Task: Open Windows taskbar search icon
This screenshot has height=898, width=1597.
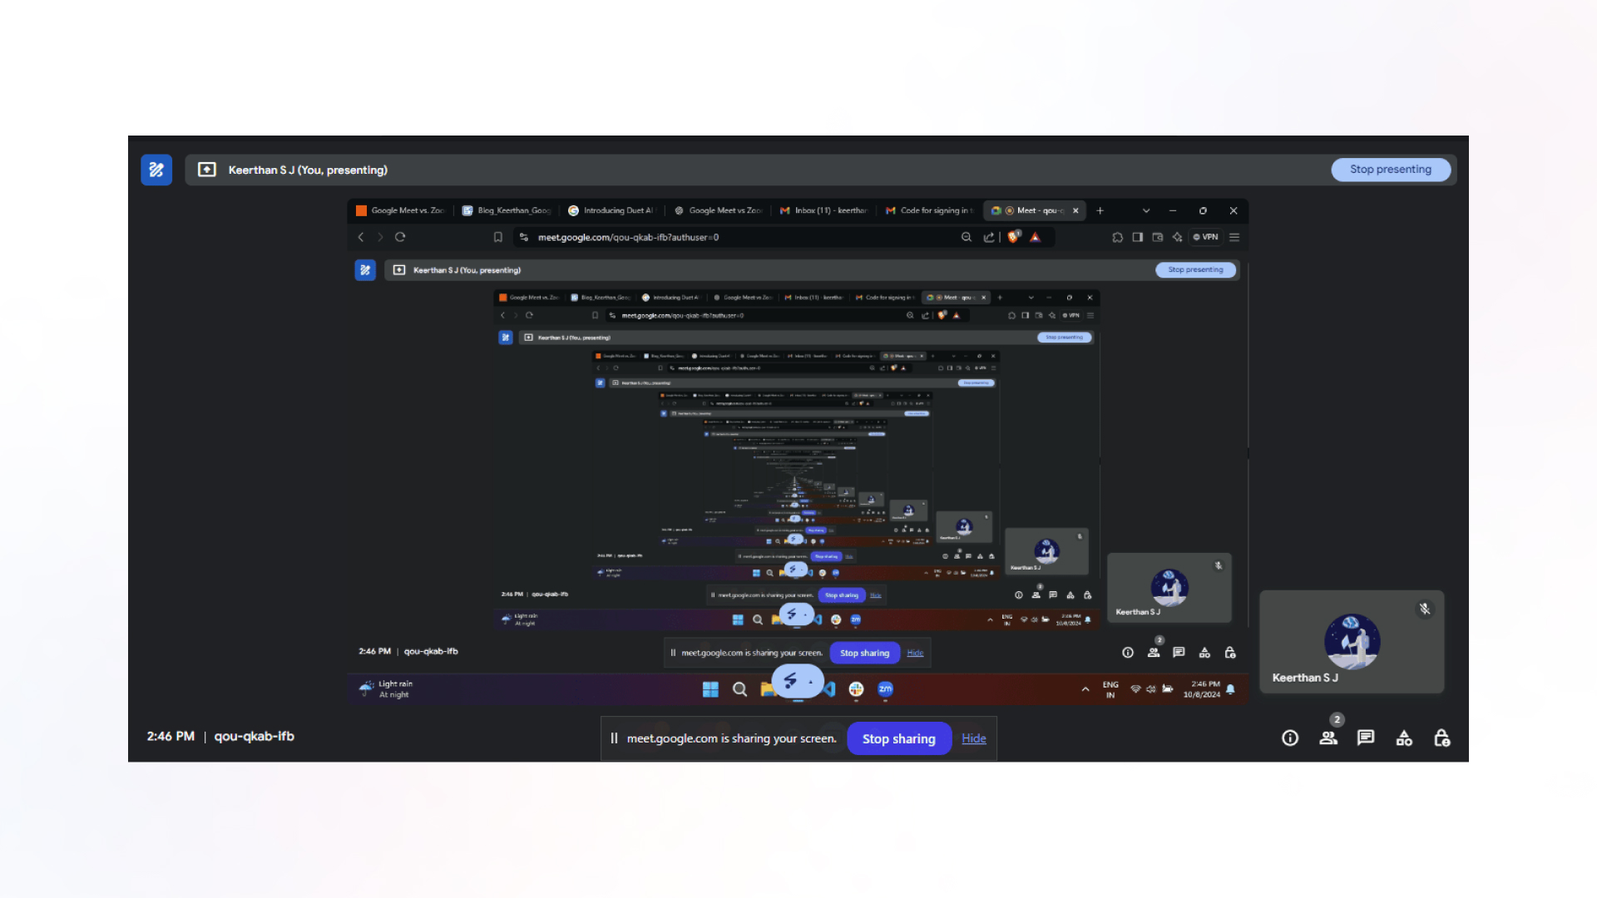Action: pyautogui.click(x=738, y=688)
